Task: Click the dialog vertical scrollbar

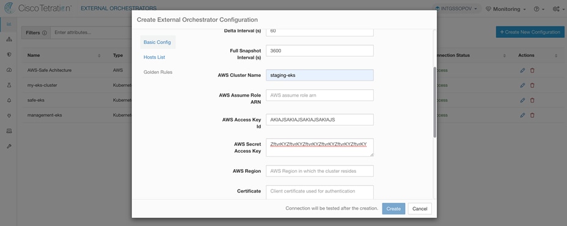Action: tap(434, 103)
